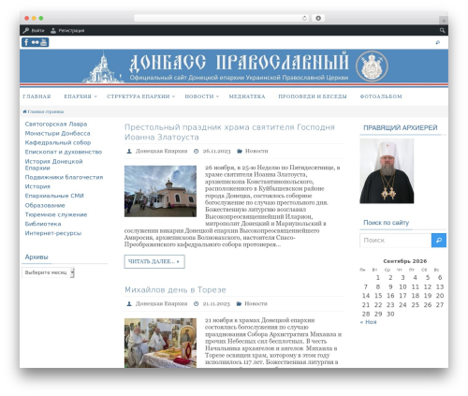Click the church logo in banner
The image size is (468, 396).
click(103, 68)
